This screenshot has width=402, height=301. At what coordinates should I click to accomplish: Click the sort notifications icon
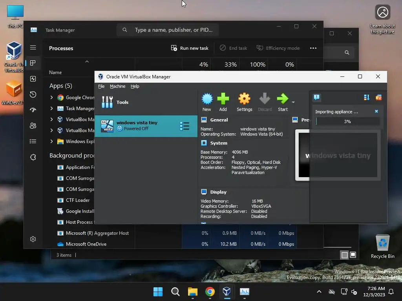(x=367, y=97)
